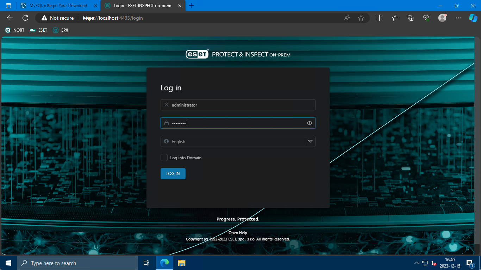This screenshot has height=270, width=481.
Task: Open Help link below the login form
Action: pos(238,233)
